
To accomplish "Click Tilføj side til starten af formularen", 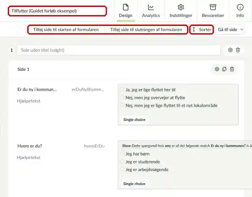I will pos(66,30).
